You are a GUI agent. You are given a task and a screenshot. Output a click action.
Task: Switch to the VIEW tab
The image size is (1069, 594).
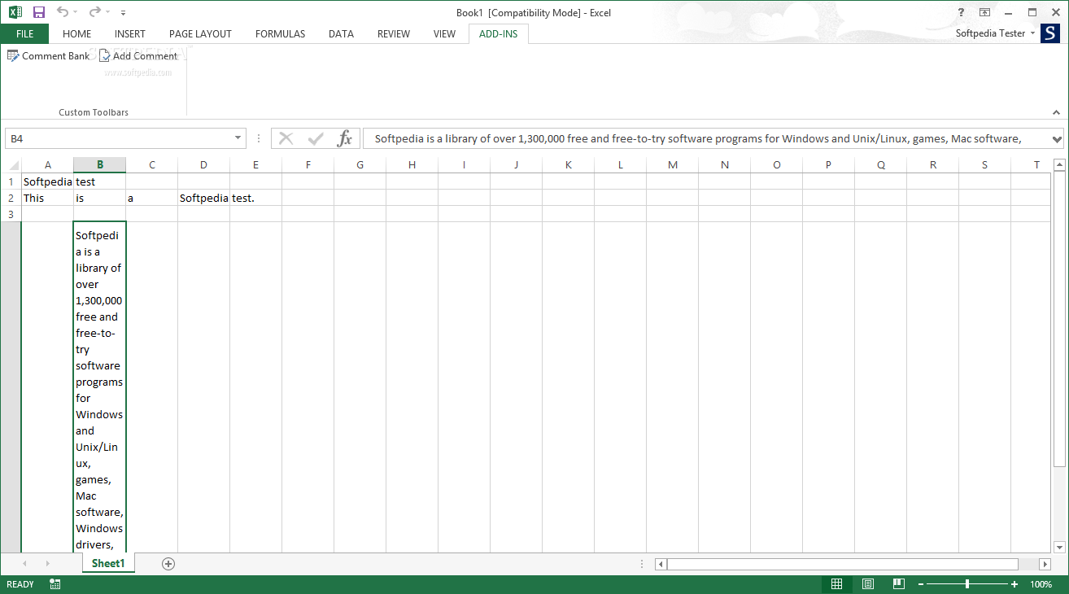pyautogui.click(x=444, y=33)
